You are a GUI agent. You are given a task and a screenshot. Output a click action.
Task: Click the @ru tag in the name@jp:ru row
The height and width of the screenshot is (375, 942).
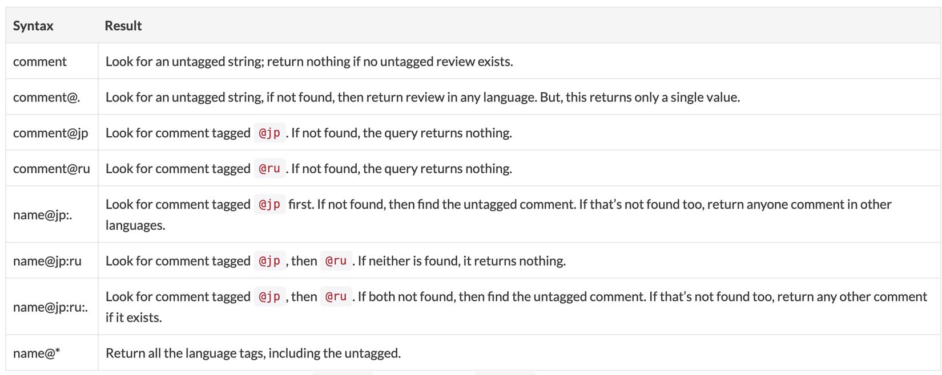click(336, 261)
